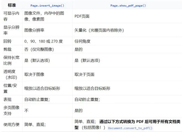Select 是的 in the 剪裁 row
182x132 pixels.
(x=79, y=49)
